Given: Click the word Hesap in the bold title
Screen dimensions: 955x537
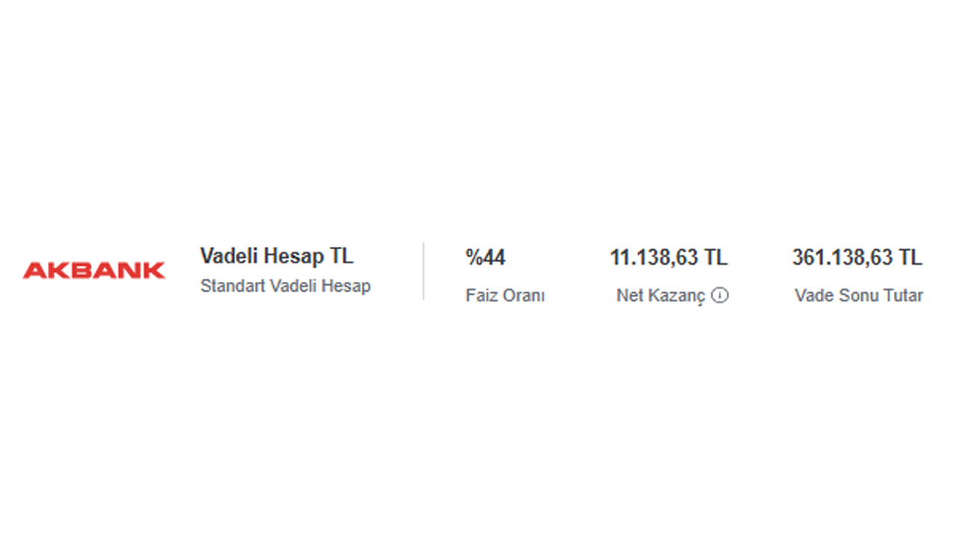Looking at the screenshot, I should (x=295, y=257).
